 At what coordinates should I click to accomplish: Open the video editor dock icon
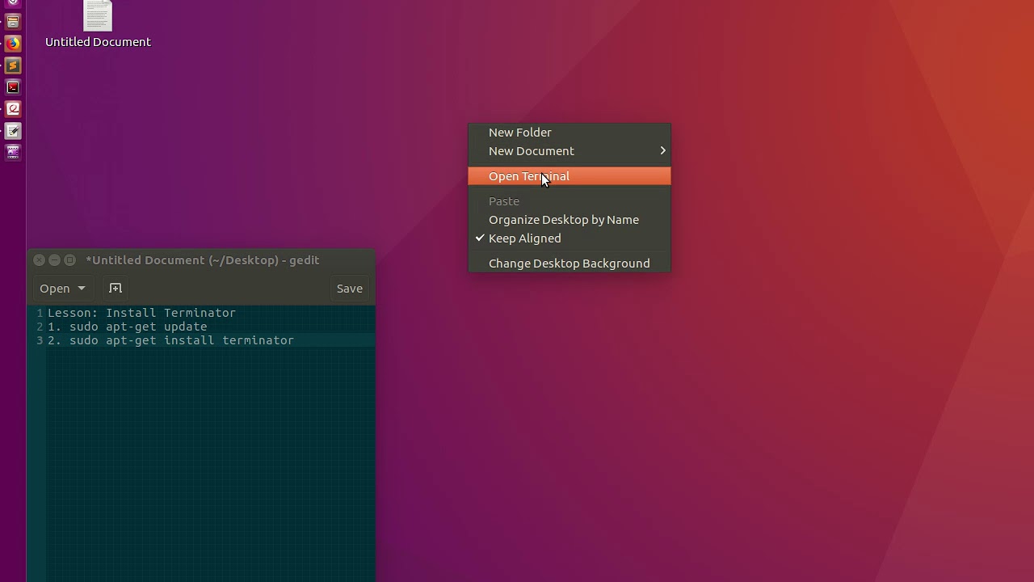tap(13, 151)
